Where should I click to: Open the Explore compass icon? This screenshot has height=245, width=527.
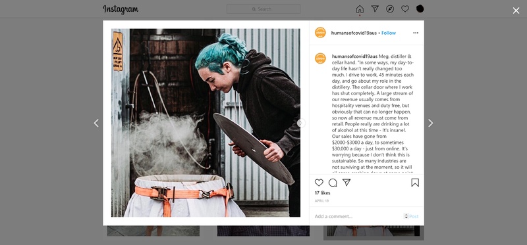click(390, 9)
